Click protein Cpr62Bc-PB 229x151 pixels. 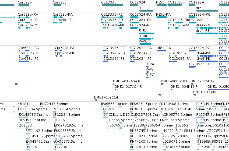64,53
